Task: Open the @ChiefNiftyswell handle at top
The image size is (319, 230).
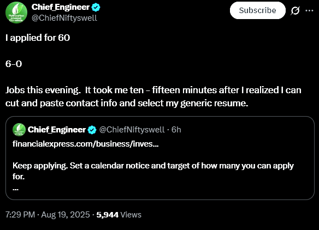Action: (x=64, y=18)
